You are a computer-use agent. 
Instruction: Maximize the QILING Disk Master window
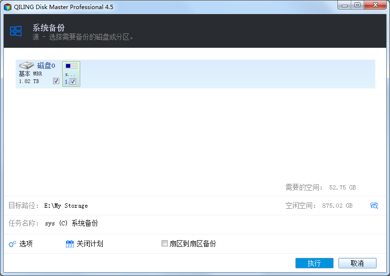coord(357,5)
